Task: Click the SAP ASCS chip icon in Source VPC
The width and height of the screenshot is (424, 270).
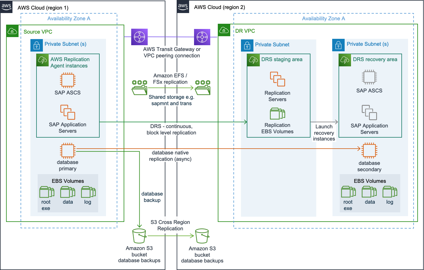Action: (67, 80)
